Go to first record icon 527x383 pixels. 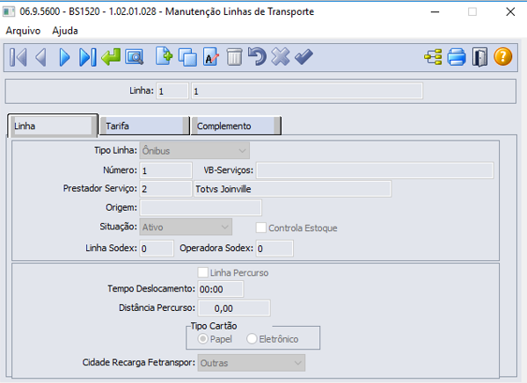pos(18,57)
